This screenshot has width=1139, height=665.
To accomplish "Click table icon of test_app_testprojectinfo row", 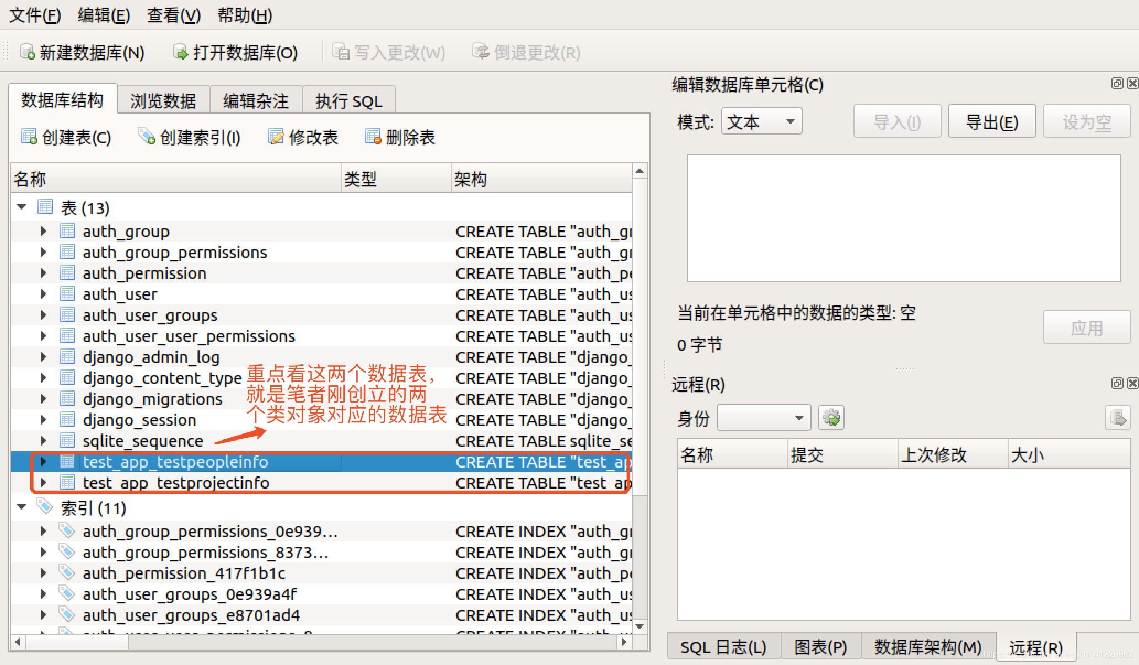I will click(x=67, y=482).
